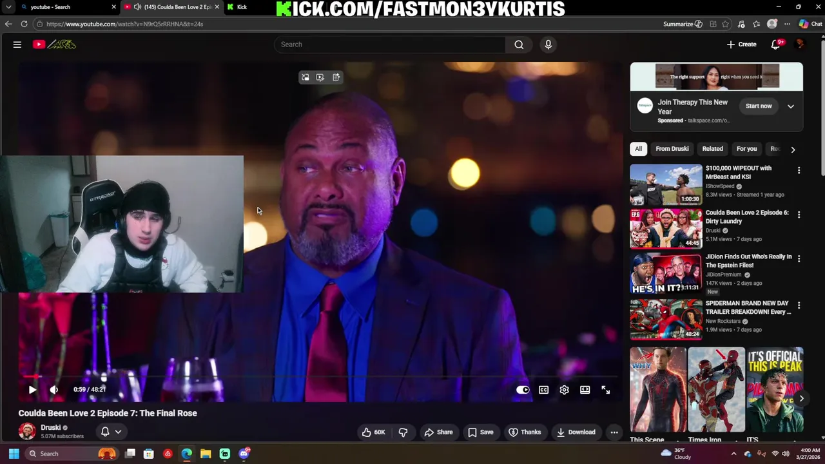Mute the video volume

click(x=54, y=389)
